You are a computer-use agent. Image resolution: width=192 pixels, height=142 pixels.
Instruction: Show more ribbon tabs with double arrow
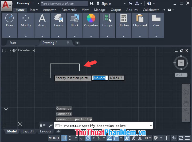(x=164, y=10)
